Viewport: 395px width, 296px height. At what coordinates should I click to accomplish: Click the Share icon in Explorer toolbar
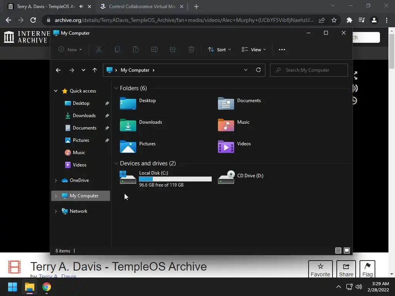pyautogui.click(x=173, y=50)
